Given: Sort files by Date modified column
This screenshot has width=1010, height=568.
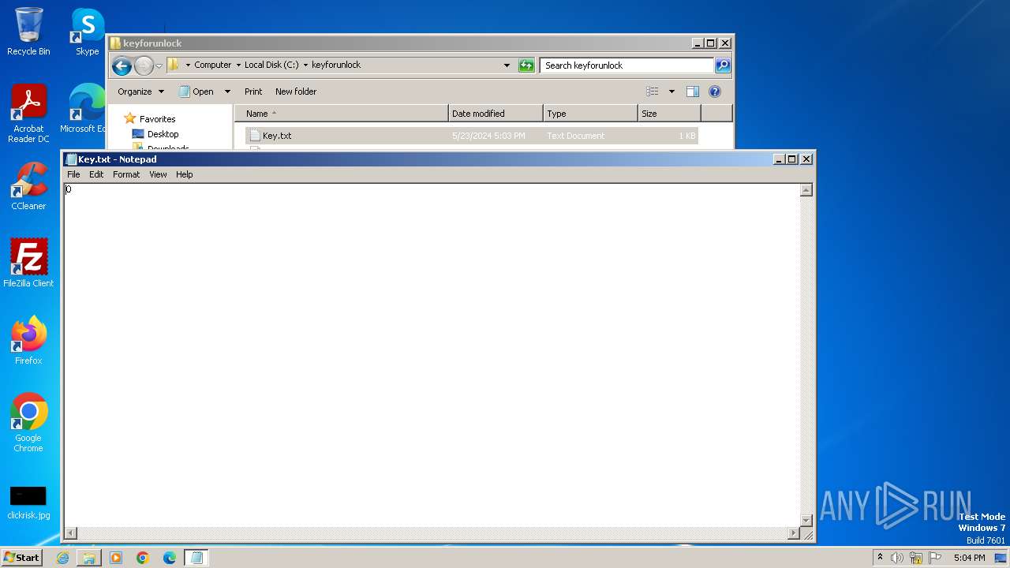Looking at the screenshot, I should coord(496,114).
